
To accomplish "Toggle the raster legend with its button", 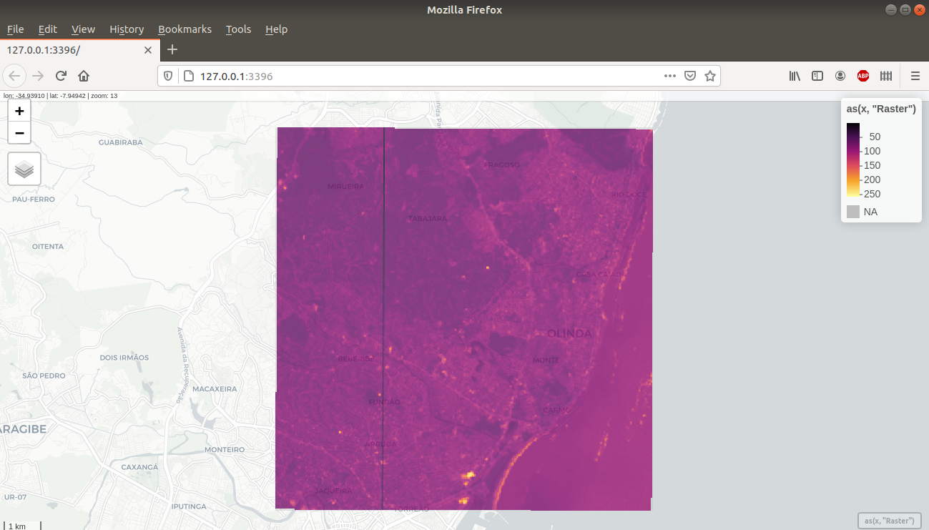I will pyautogui.click(x=889, y=520).
